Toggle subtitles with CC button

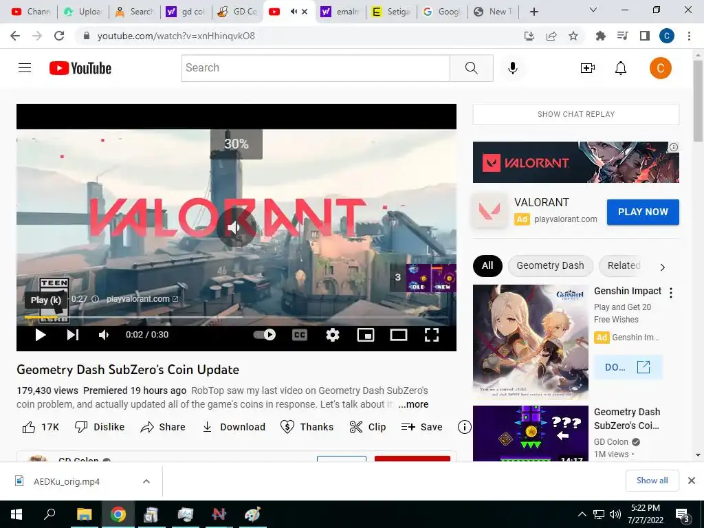click(x=300, y=335)
